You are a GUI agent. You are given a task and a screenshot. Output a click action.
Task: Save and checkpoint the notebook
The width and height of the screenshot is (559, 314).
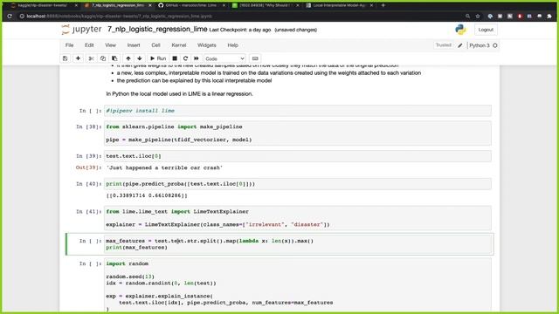point(66,58)
